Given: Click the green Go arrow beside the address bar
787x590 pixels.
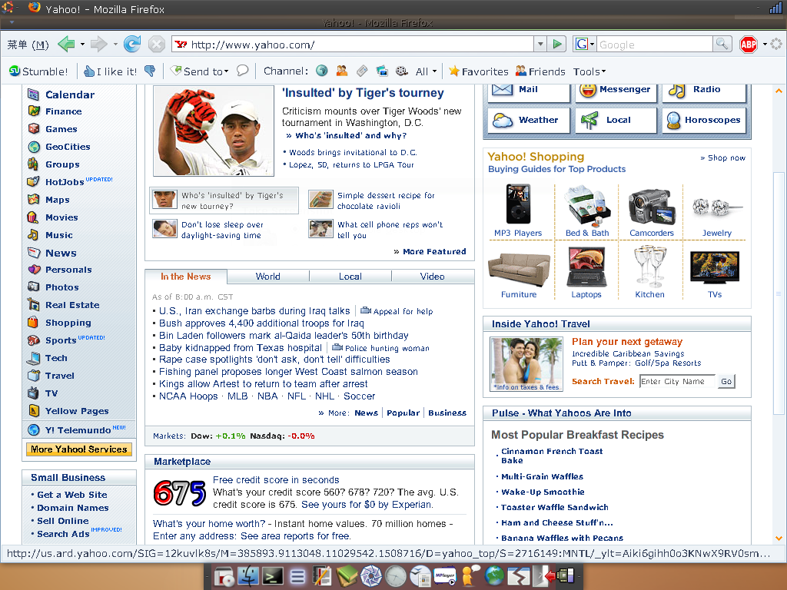Looking at the screenshot, I should 556,44.
